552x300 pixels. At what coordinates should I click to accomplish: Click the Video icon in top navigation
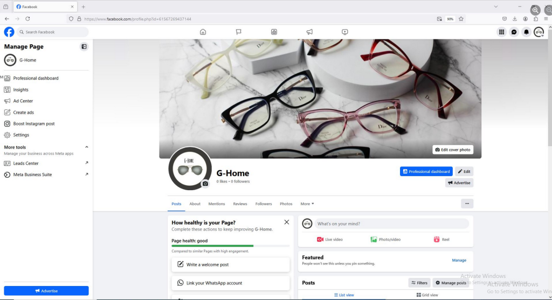344,32
